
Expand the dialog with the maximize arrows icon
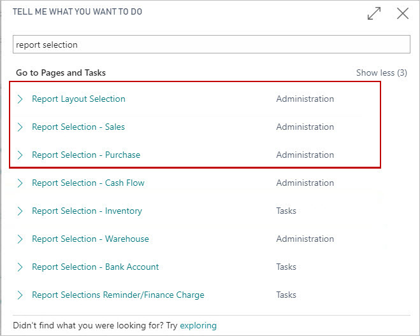coord(374,13)
